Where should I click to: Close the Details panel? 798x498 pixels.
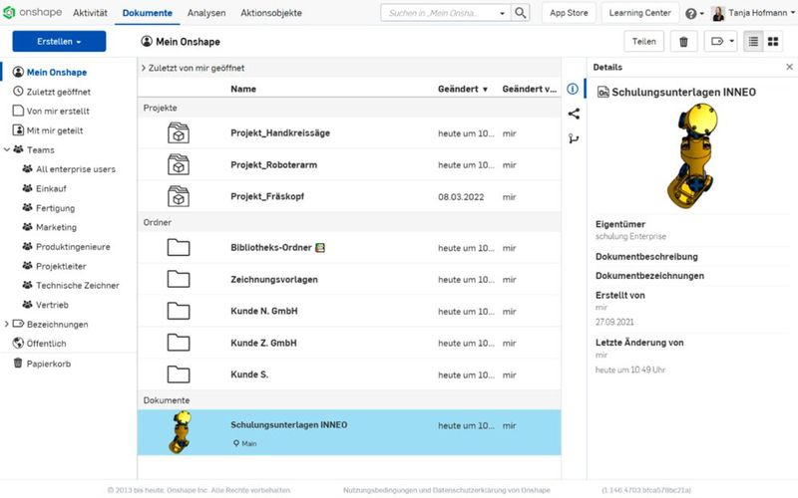click(x=789, y=67)
